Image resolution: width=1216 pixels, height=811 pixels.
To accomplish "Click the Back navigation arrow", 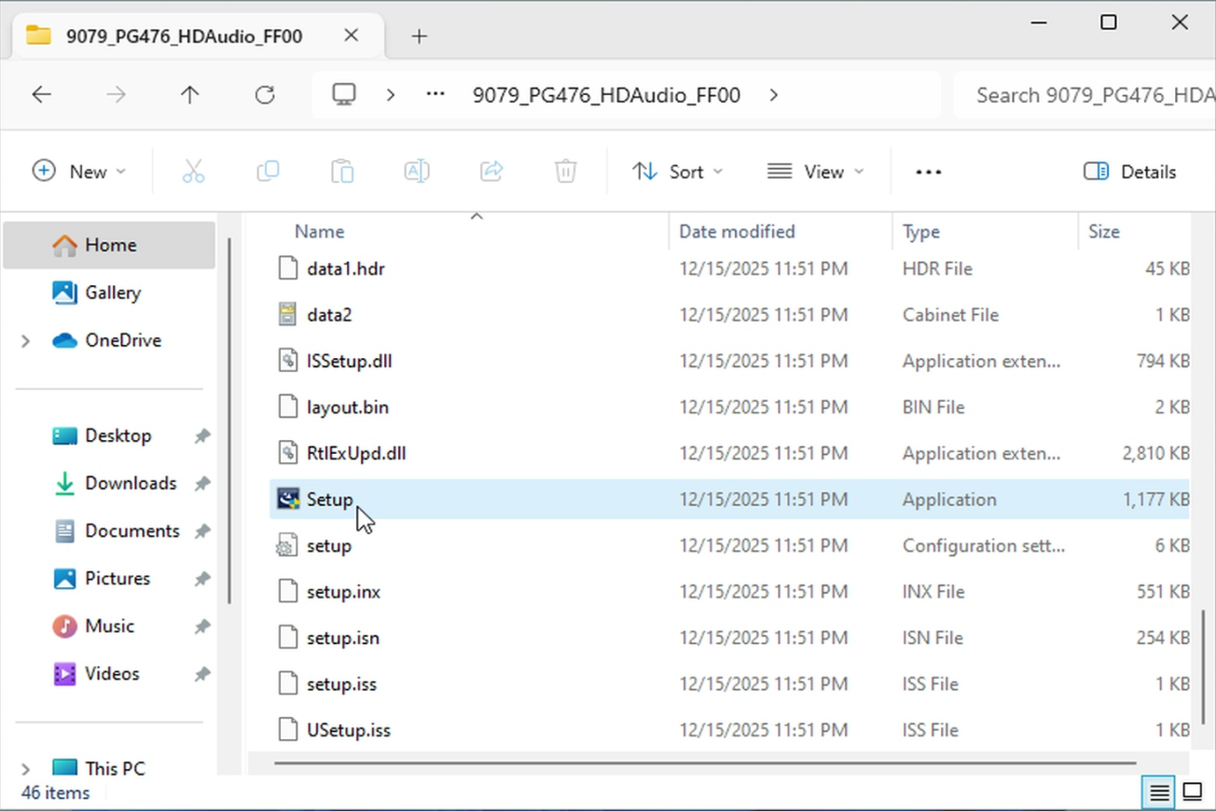I will (41, 95).
